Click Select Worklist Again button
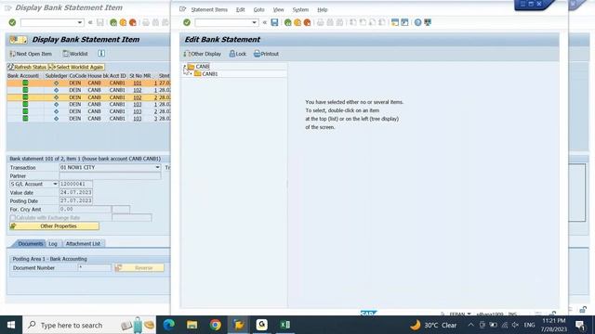 [76, 67]
